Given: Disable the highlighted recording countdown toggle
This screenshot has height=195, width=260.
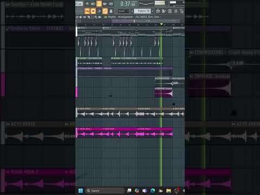Looking at the screenshot, I should [99, 4].
